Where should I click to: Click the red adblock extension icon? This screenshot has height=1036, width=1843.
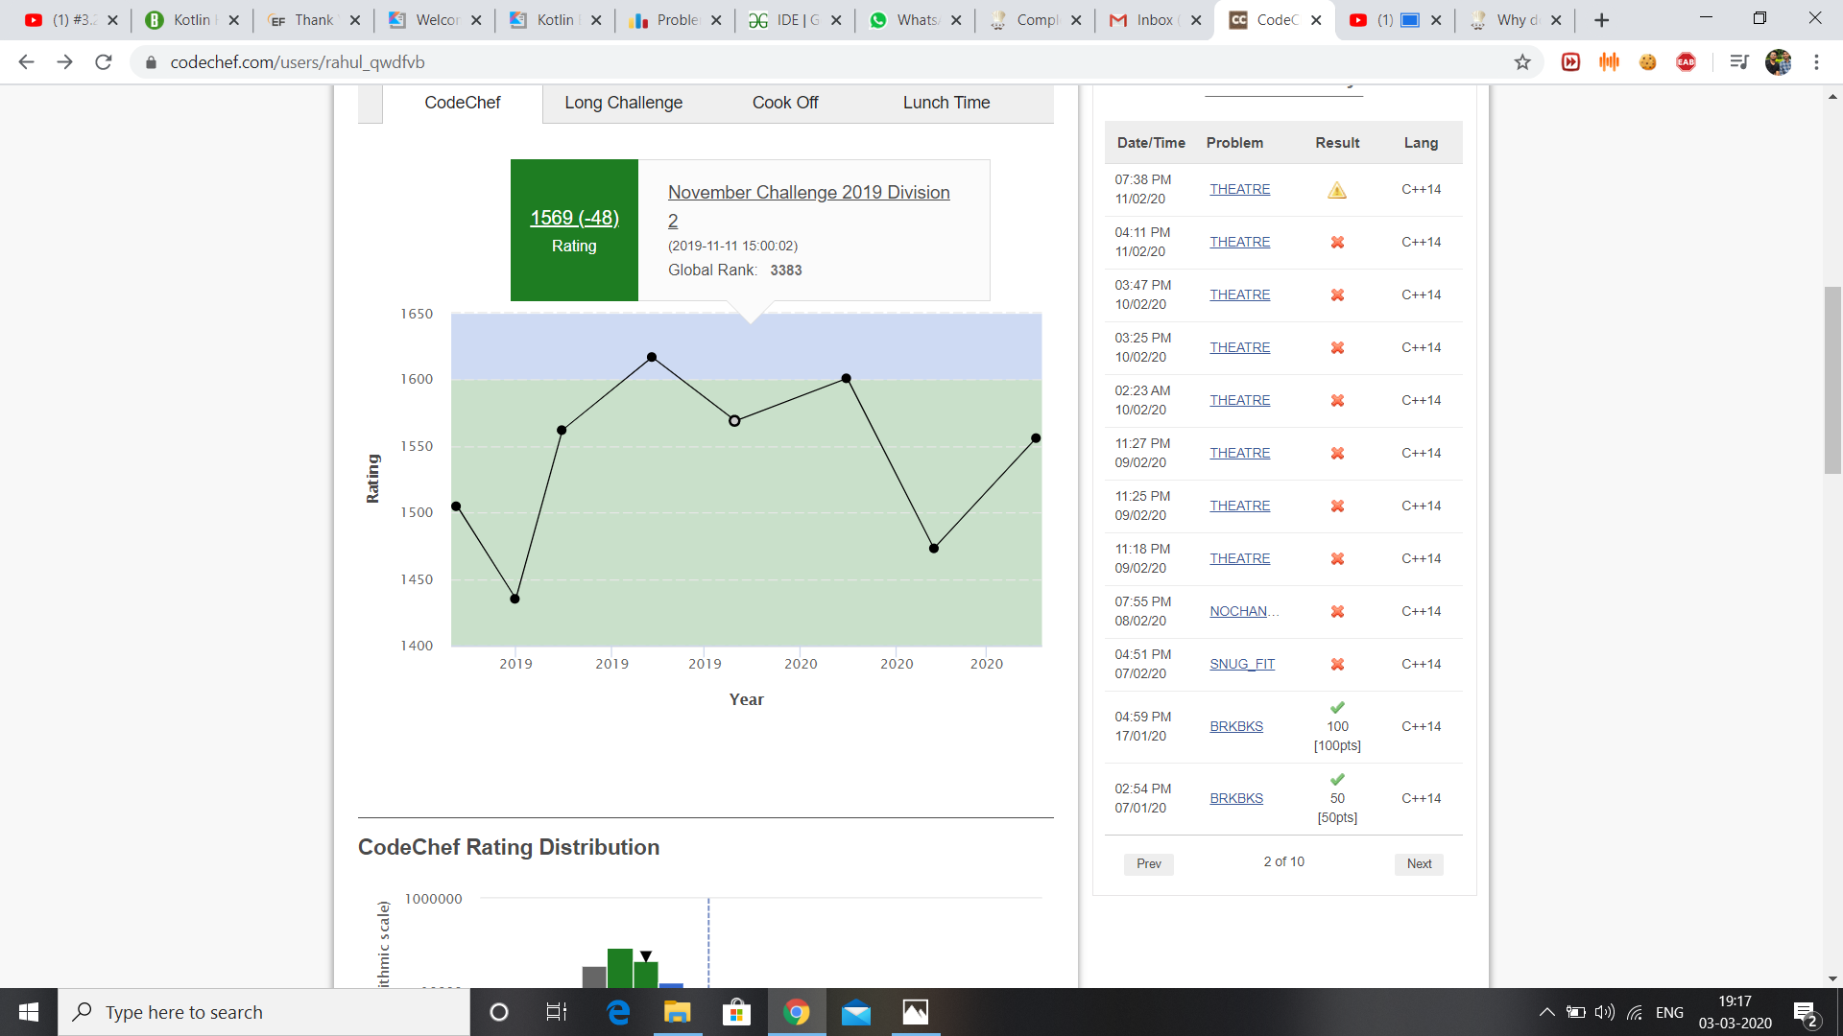(1686, 62)
